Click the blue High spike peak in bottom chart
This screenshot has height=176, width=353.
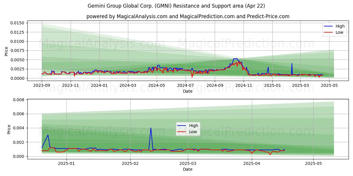click(151, 128)
